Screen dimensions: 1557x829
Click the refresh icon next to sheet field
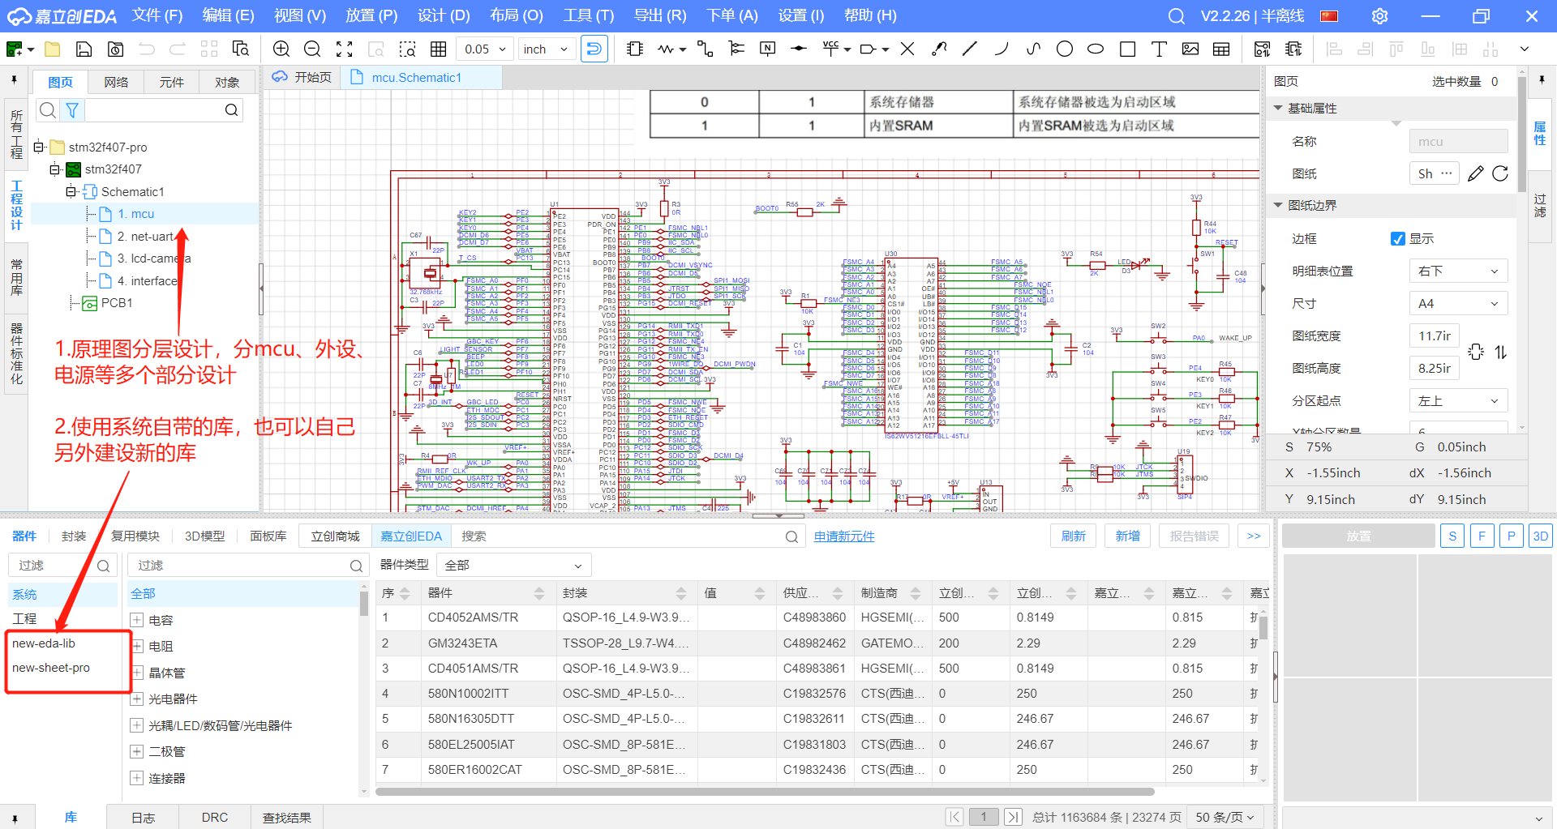1500,173
